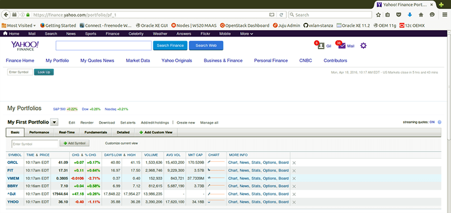451x213 pixels.
Task: Click the Download portfolio link
Action: pos(107,123)
